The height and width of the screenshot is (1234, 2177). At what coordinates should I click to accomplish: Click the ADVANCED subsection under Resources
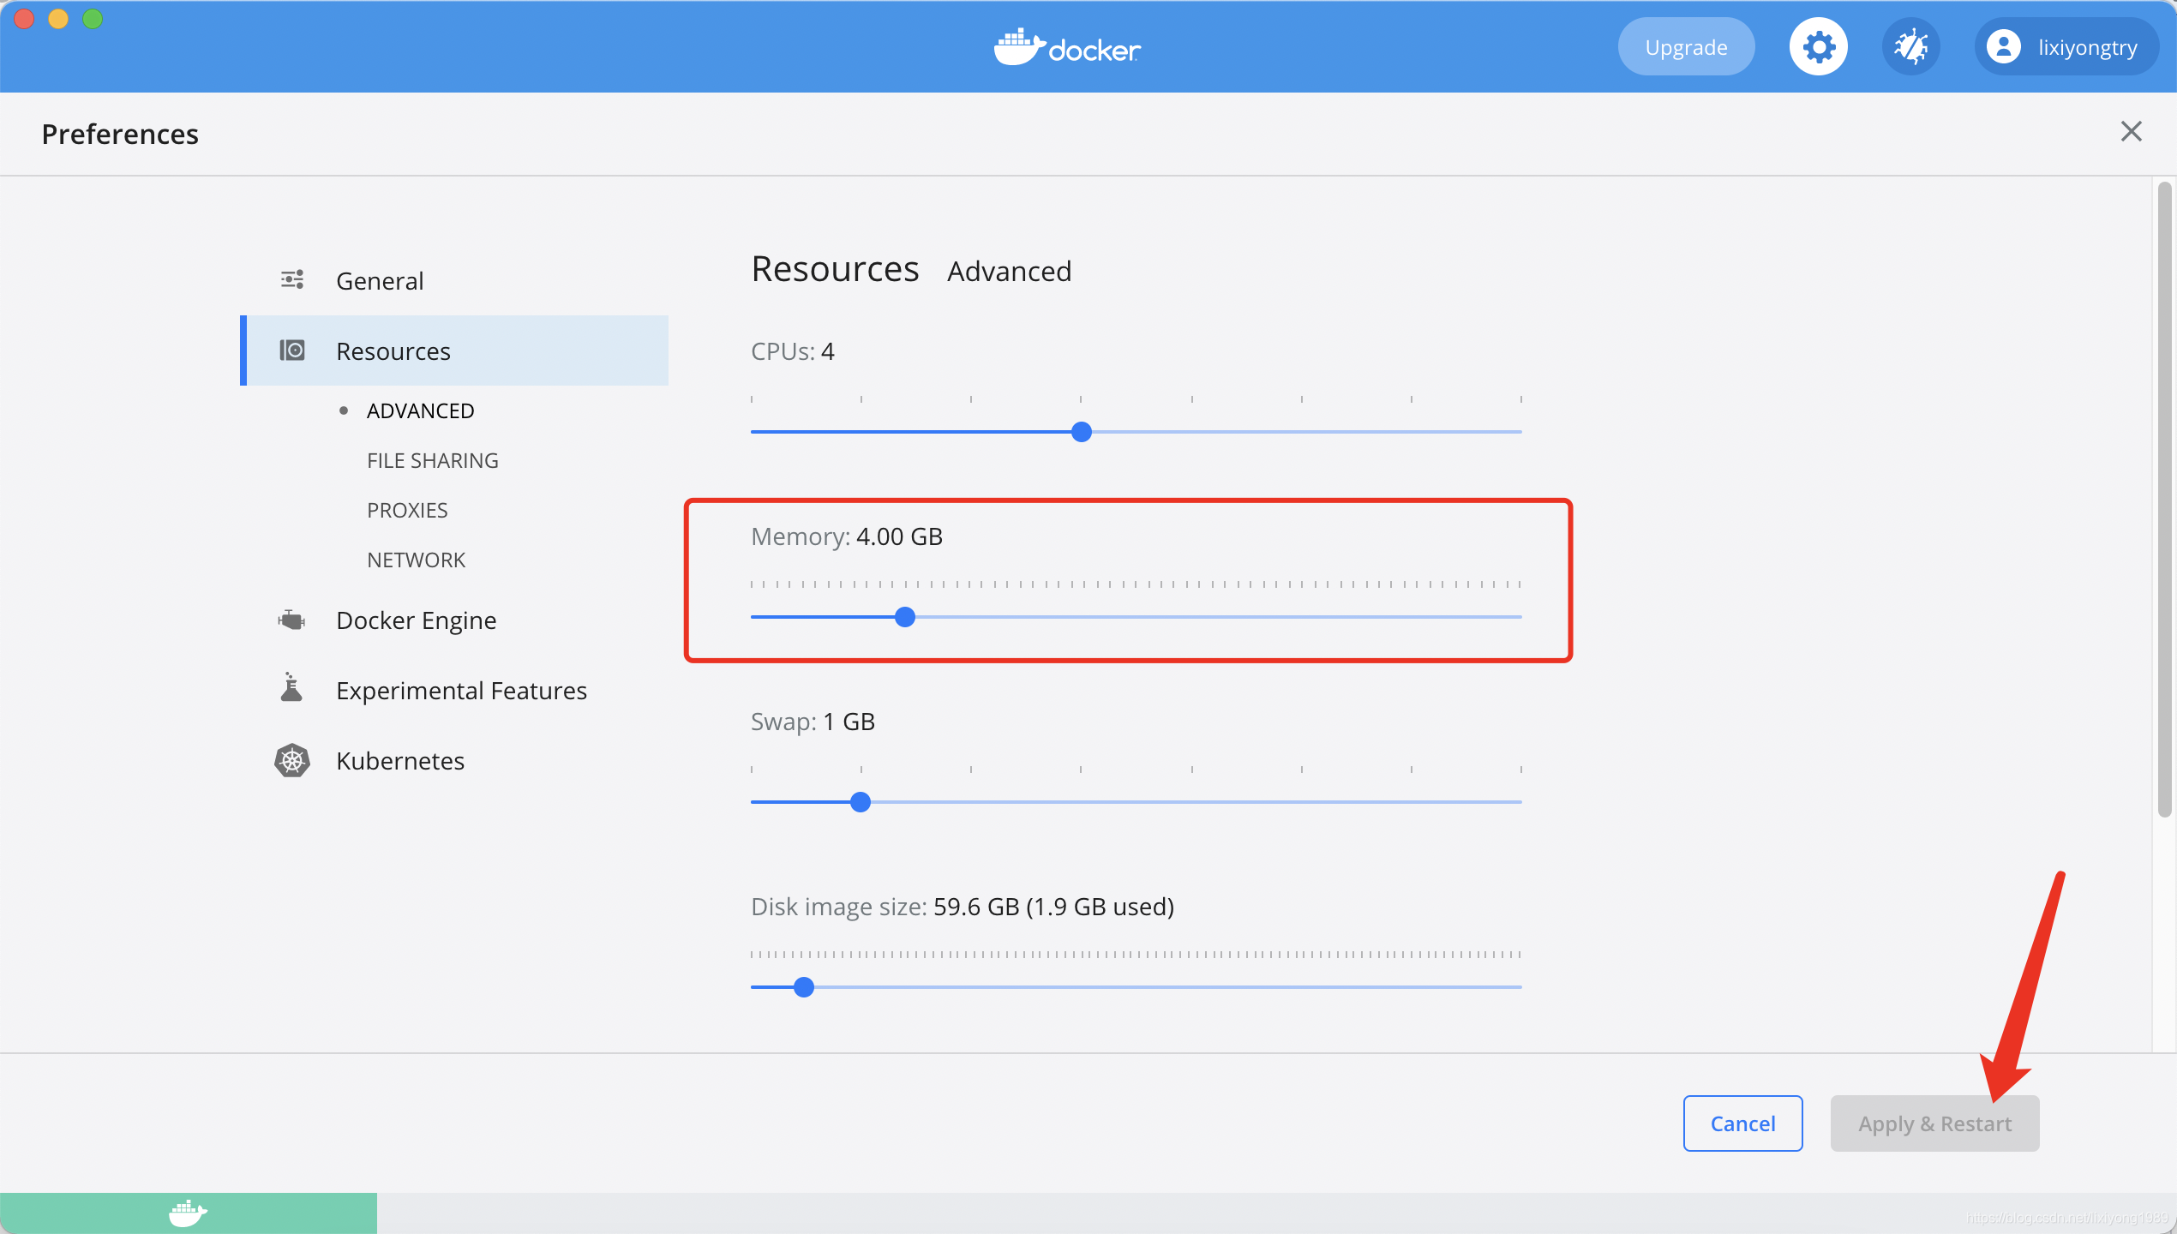pos(420,410)
